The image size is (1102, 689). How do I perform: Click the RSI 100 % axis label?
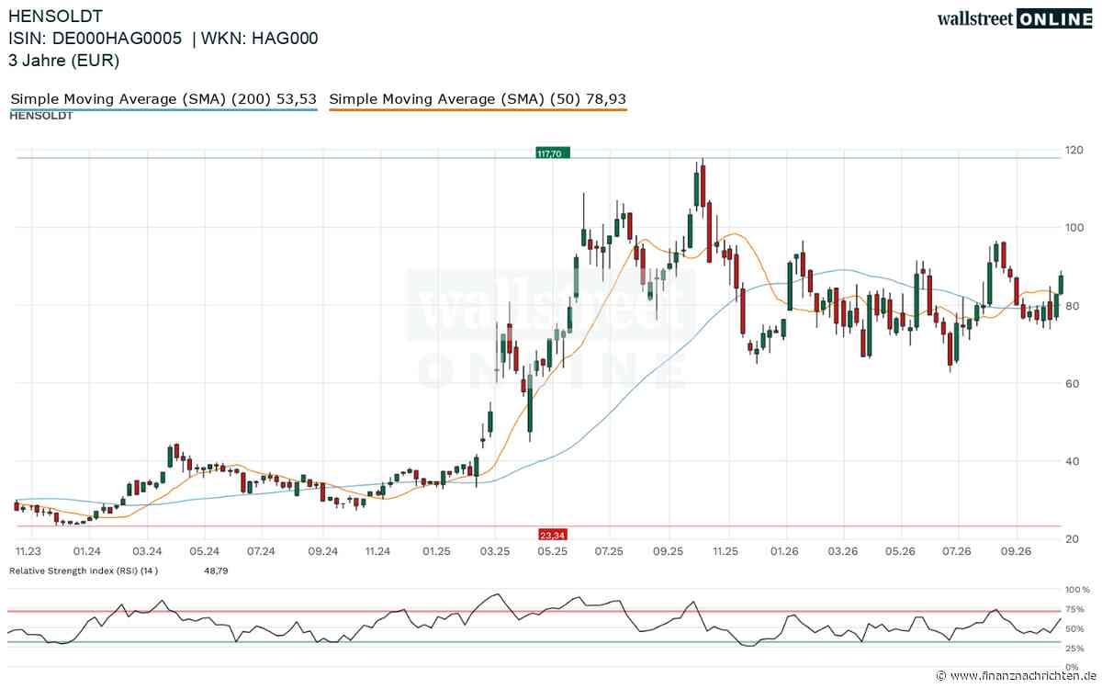tap(1076, 589)
